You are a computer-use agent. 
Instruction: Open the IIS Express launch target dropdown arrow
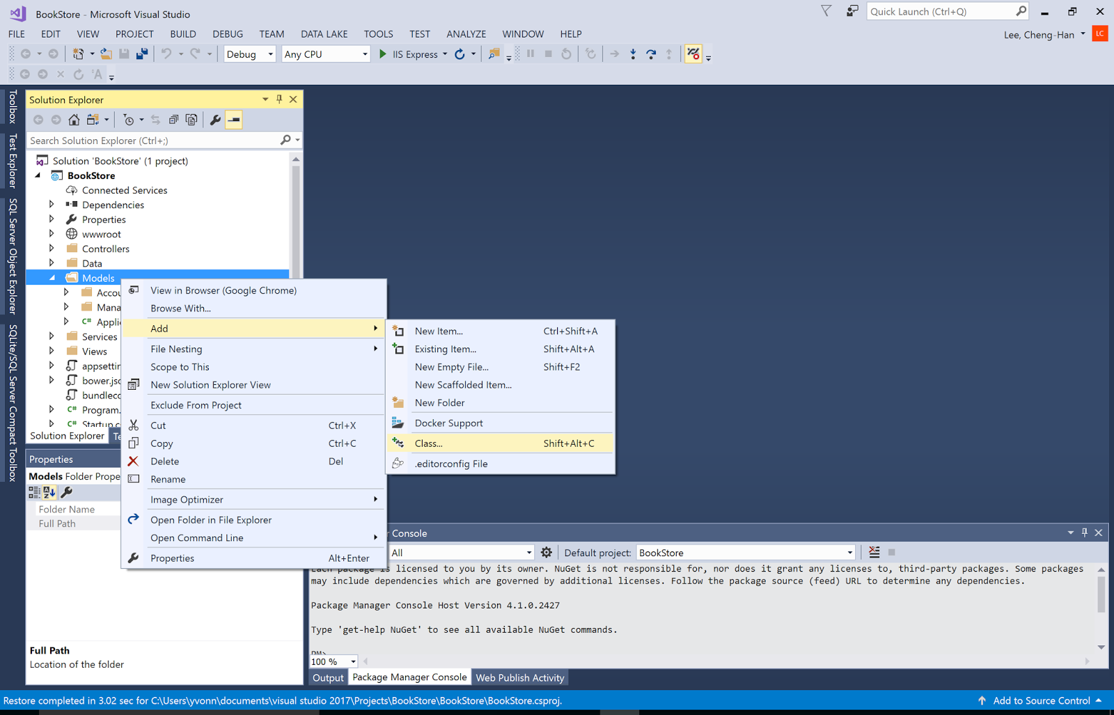[x=445, y=54]
